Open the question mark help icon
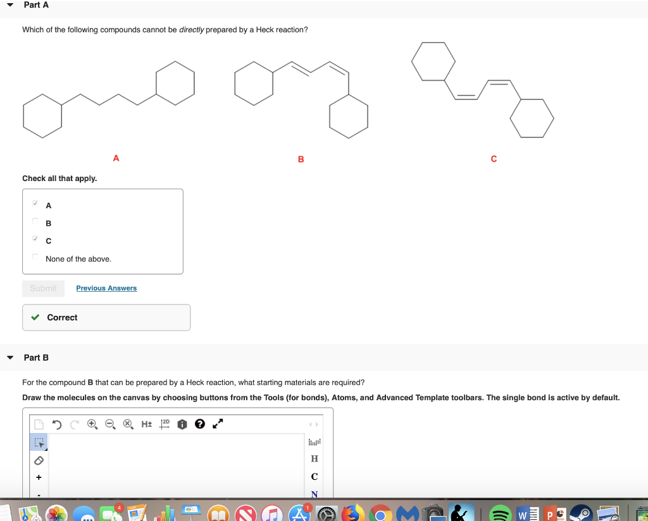648x521 pixels. pos(199,424)
